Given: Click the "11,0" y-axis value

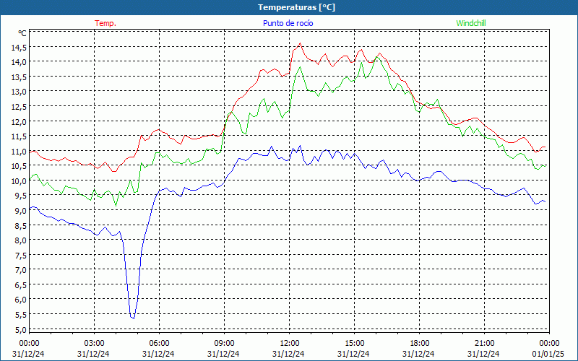Looking at the screenshot, I should (x=20, y=152).
